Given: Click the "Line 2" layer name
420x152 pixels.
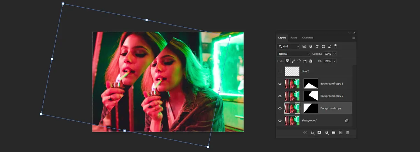Looking at the screenshot, I should [305, 71].
